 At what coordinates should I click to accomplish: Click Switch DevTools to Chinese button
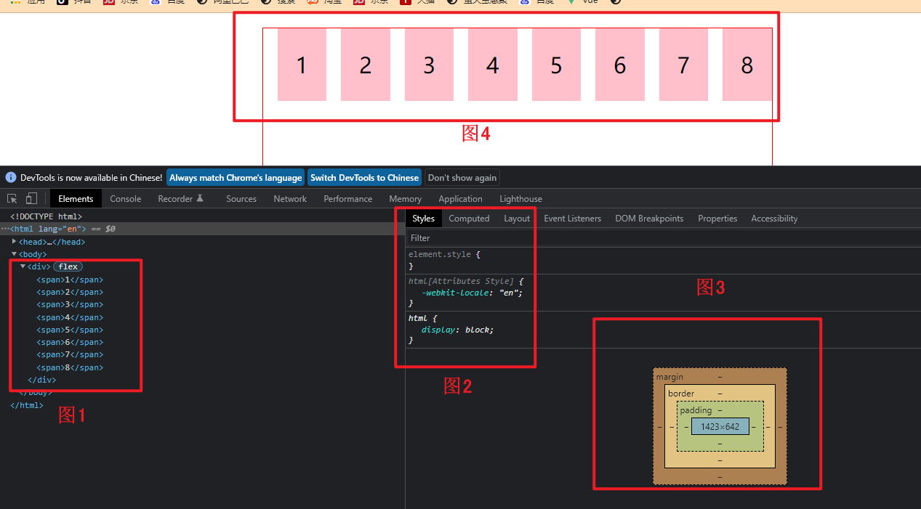click(364, 178)
